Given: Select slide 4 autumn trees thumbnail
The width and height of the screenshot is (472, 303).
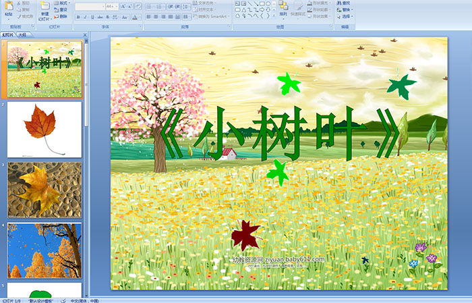Looking at the screenshot, I should click(45, 250).
